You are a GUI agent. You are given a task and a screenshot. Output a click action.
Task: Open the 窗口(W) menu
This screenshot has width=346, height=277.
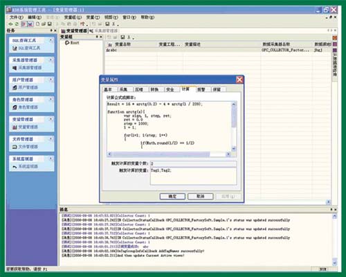129,17
